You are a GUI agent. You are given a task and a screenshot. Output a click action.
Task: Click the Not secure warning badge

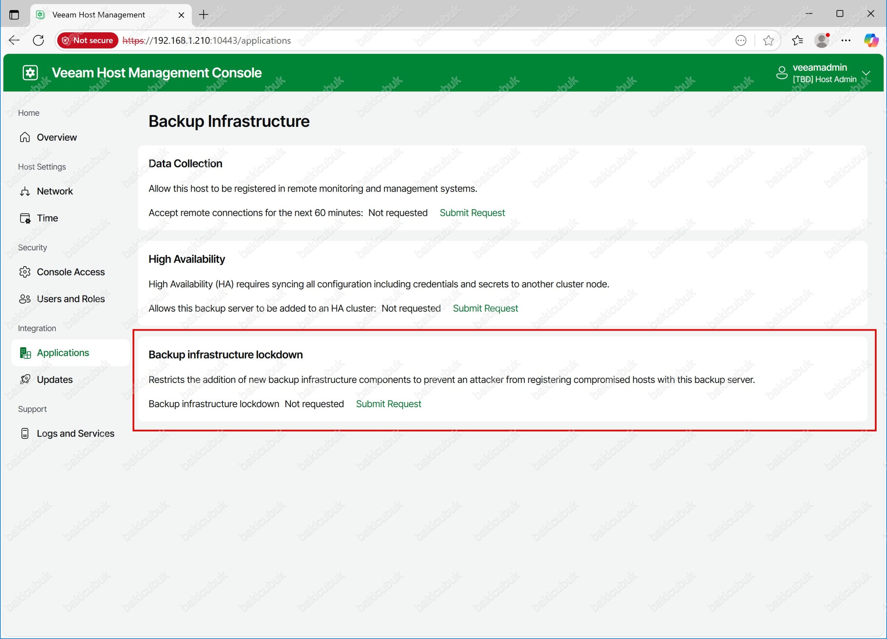coord(88,40)
